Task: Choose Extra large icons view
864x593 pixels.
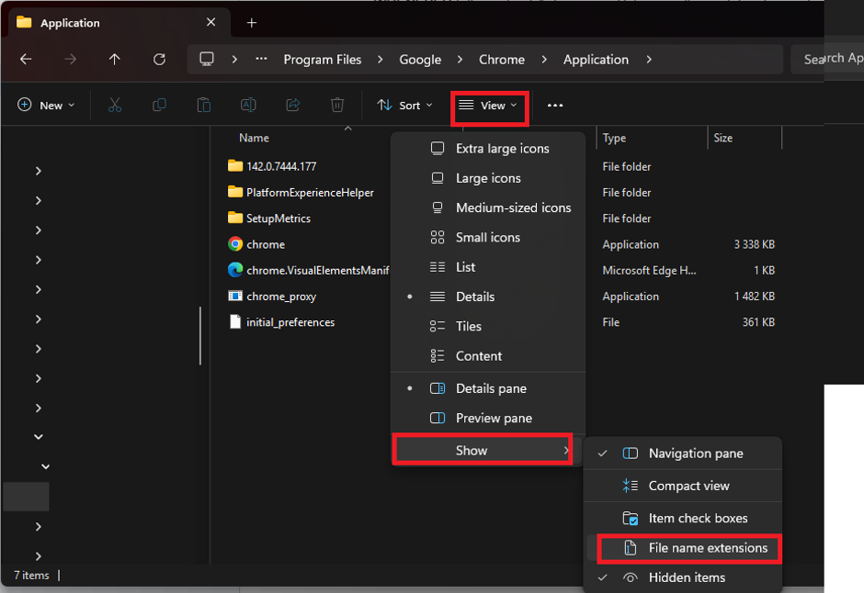Action: pyautogui.click(x=488, y=149)
